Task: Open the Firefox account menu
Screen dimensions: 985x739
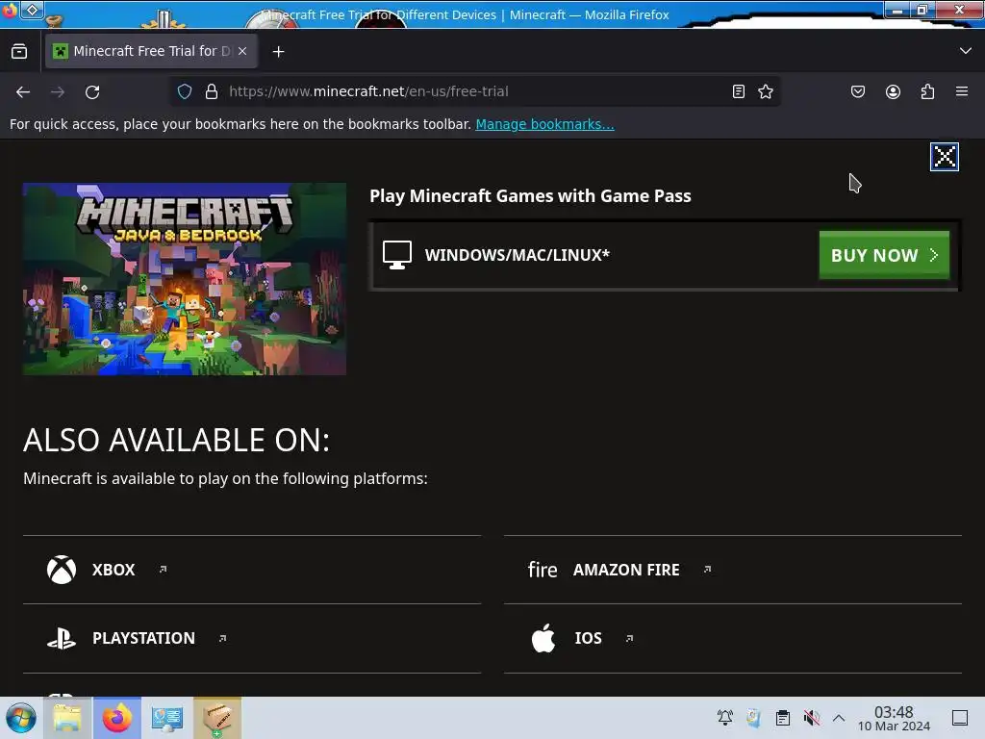Action: [x=893, y=91]
